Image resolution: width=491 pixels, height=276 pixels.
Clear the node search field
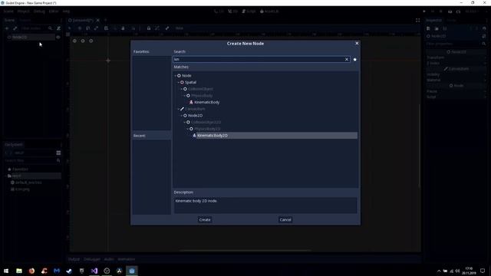(x=347, y=59)
